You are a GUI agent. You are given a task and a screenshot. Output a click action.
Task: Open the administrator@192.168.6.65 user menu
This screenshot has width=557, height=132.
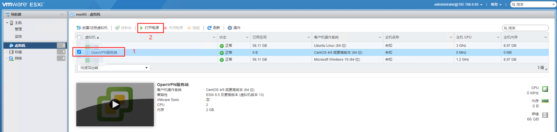(458, 4)
